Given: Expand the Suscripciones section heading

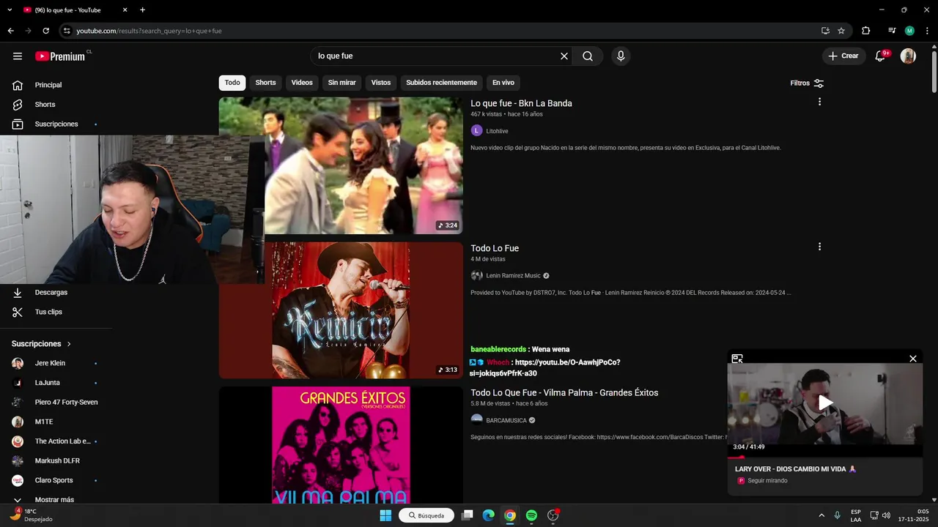Looking at the screenshot, I should (42, 344).
